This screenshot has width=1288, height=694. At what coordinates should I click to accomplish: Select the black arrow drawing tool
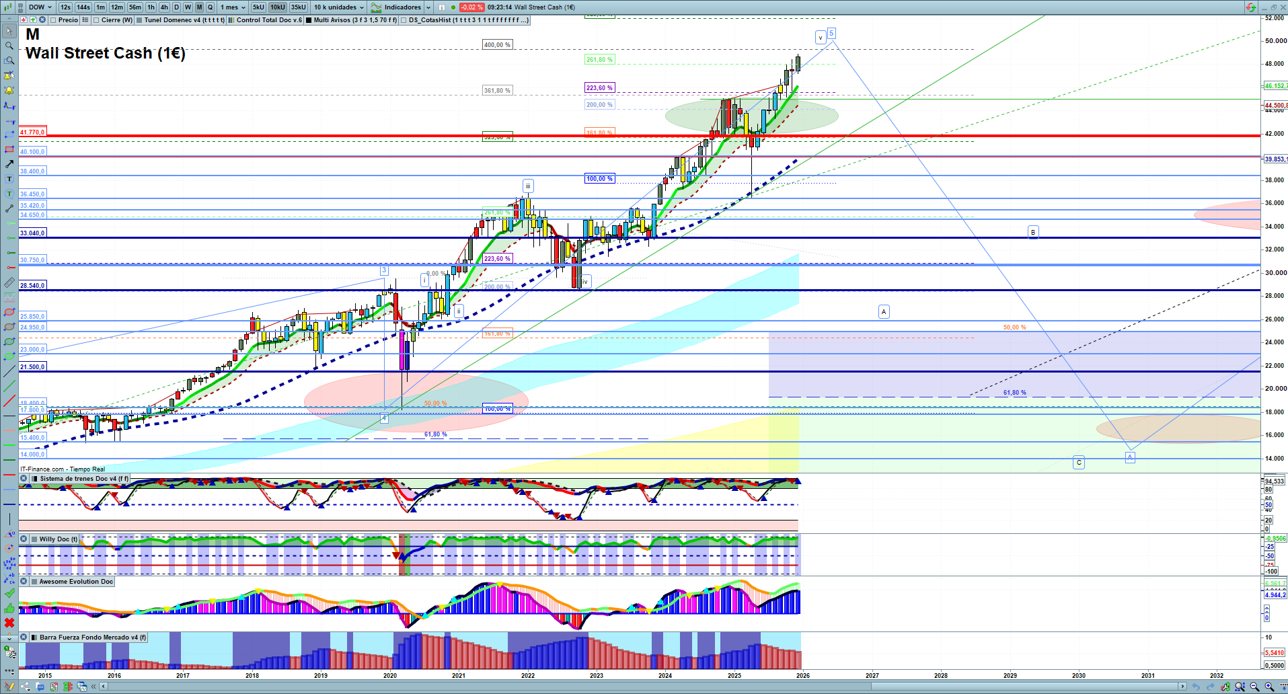(x=9, y=164)
